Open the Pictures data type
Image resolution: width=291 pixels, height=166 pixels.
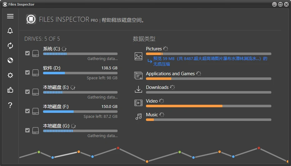pos(154,49)
